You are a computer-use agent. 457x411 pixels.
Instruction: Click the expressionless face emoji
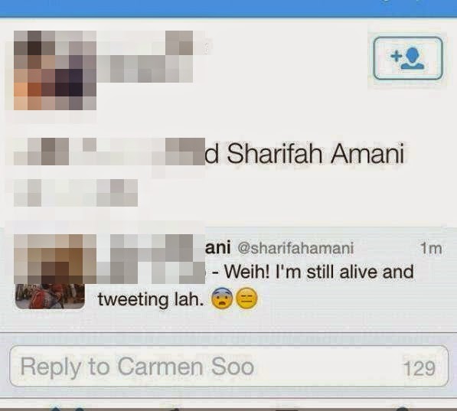tap(246, 298)
